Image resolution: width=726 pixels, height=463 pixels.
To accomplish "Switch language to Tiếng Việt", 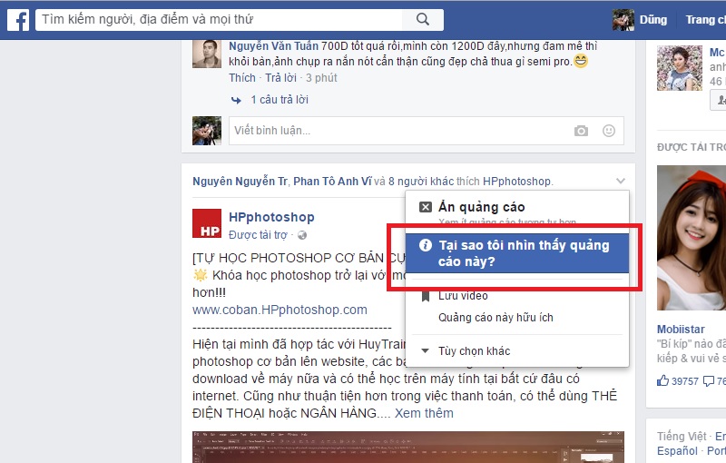I will coord(682,436).
